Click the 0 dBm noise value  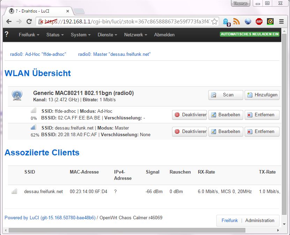click(x=176, y=191)
